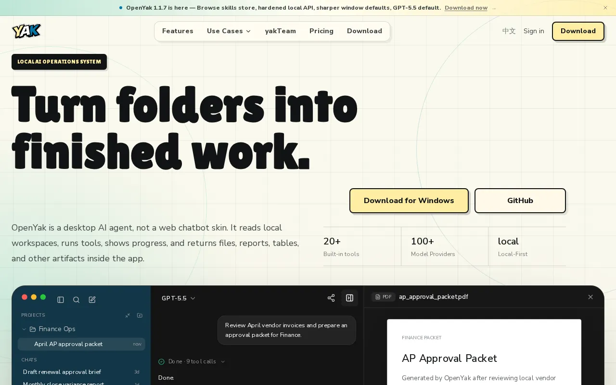Click the YAK logo in header
Screen dimensions: 616x385
(26, 31)
